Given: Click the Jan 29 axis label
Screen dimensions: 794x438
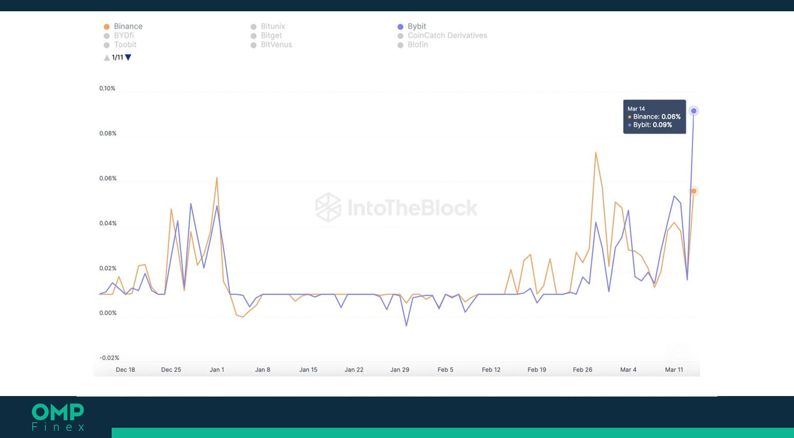Looking at the screenshot, I should 400,369.
